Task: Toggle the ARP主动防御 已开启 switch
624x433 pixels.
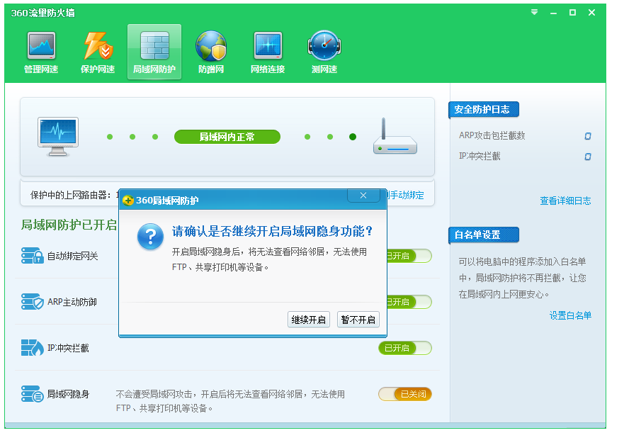Action: (x=409, y=302)
